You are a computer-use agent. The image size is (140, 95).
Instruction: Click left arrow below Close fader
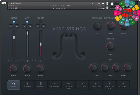[x=9, y=60]
